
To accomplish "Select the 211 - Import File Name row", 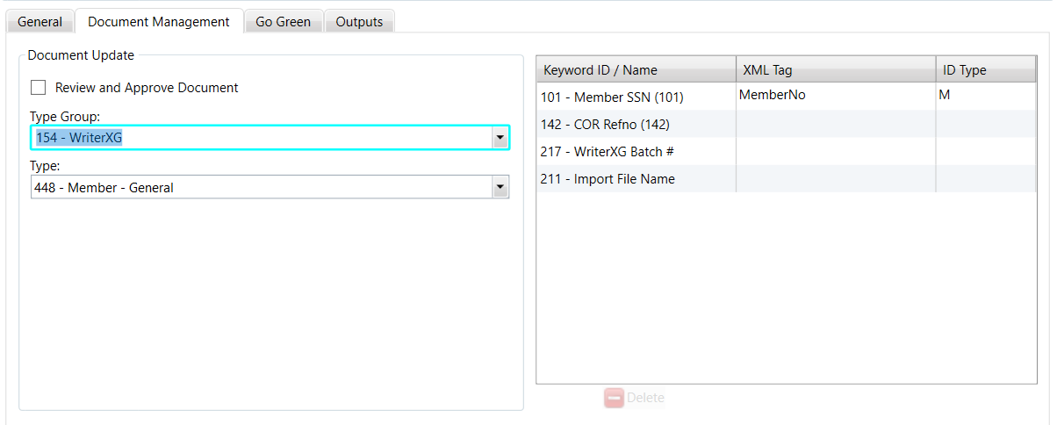I will click(608, 179).
